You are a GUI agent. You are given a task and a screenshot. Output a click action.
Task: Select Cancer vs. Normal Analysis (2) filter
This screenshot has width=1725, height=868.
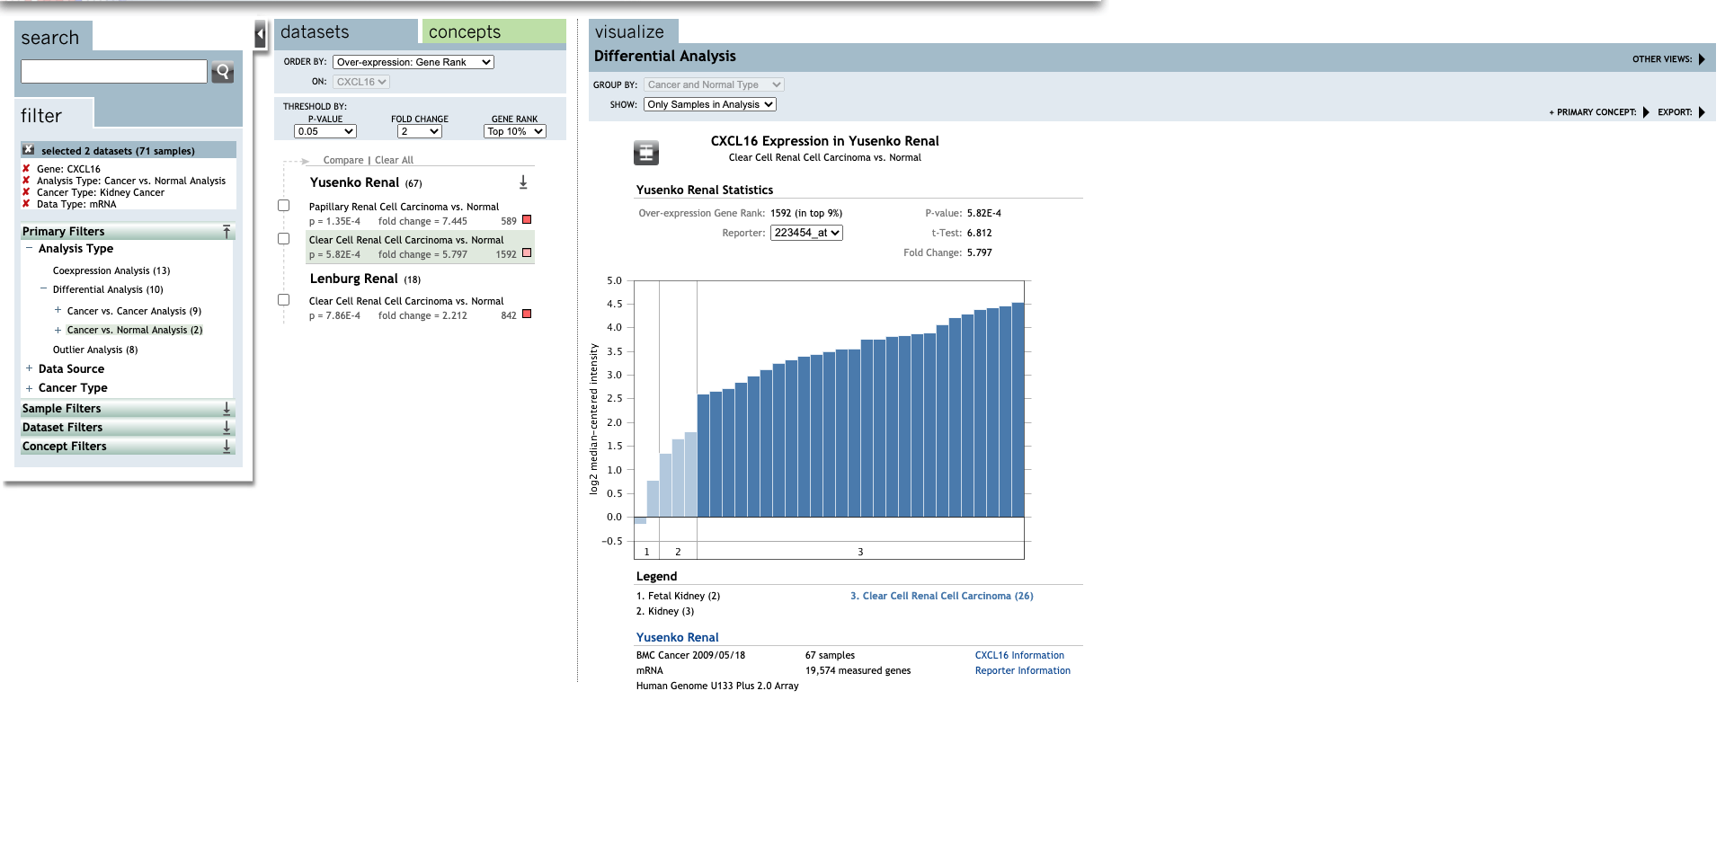pos(135,330)
